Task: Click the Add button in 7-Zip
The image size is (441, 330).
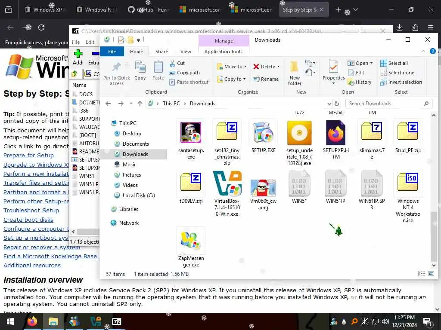Action: [78, 57]
